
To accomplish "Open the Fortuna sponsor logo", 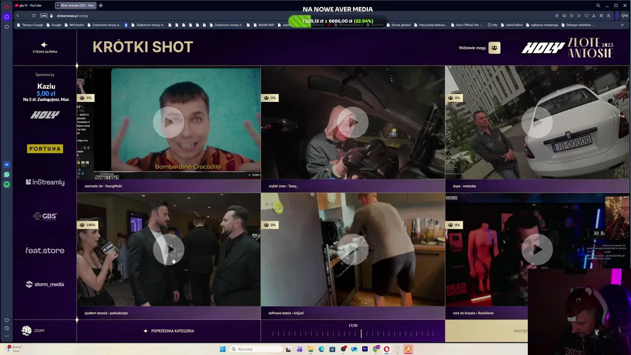I will click(45, 148).
